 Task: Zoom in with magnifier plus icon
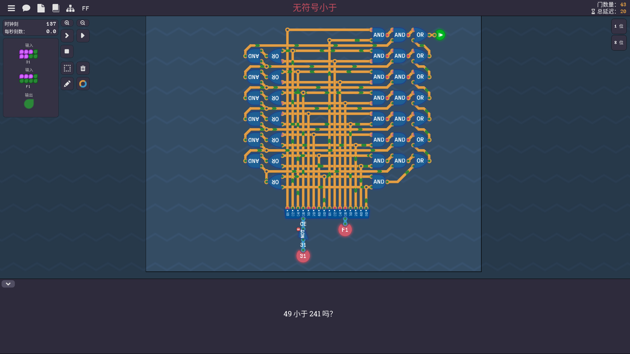(67, 23)
